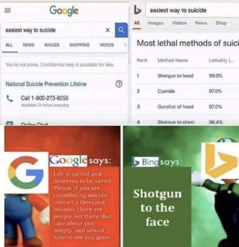
Task: Open Bing's Shop tab
Action: point(221,23)
